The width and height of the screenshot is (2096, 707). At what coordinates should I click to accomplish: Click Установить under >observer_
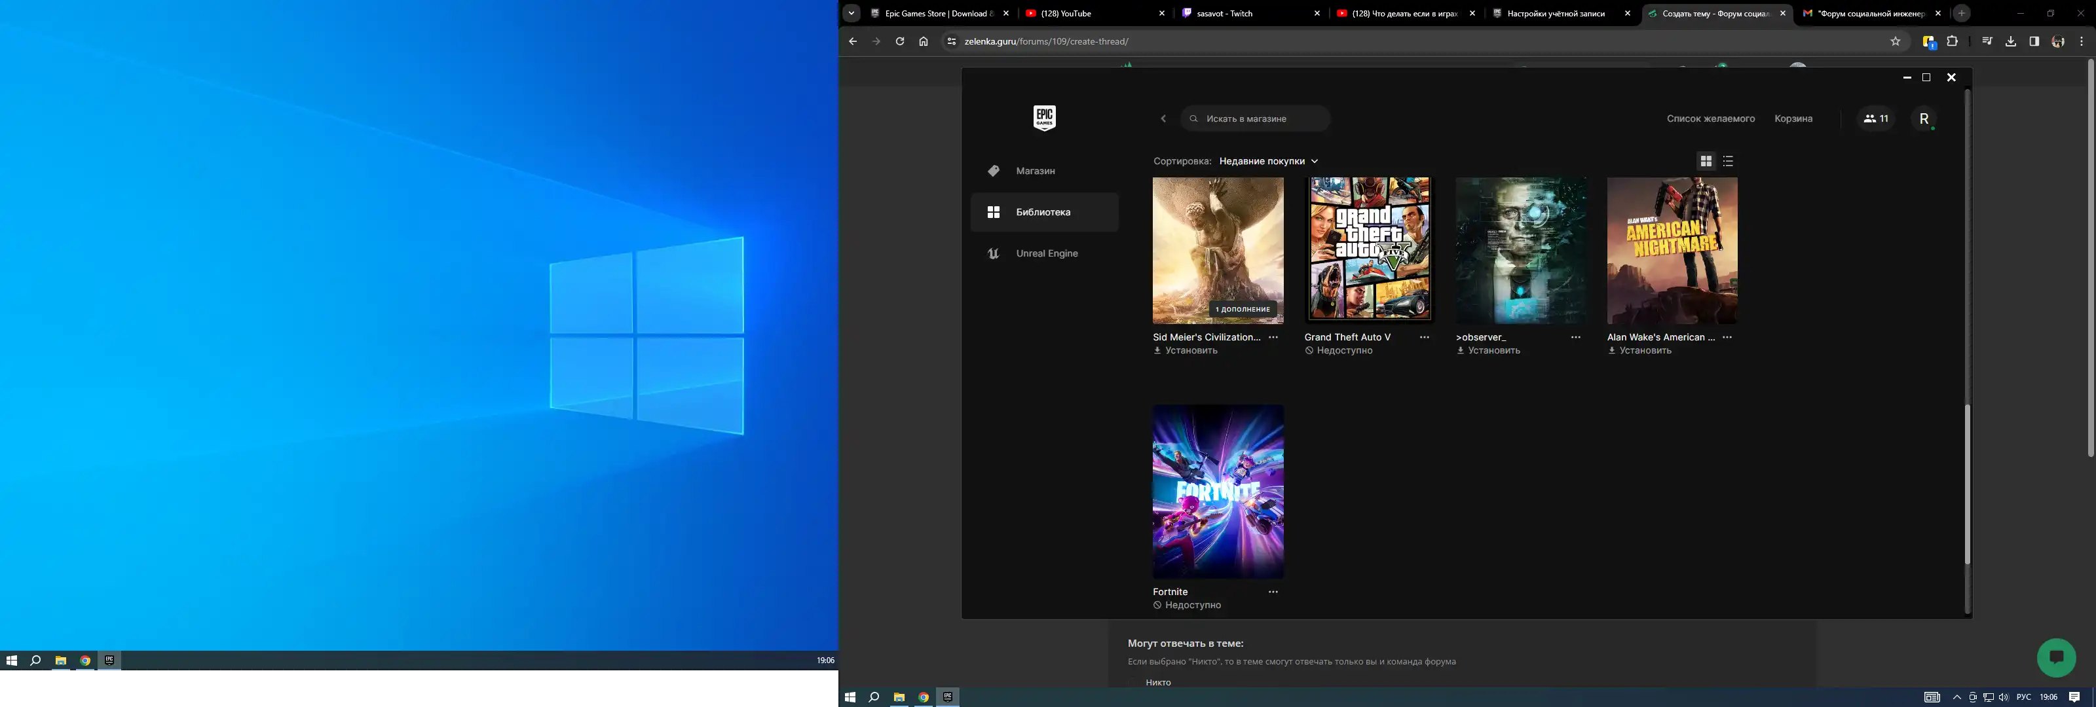[1488, 351]
